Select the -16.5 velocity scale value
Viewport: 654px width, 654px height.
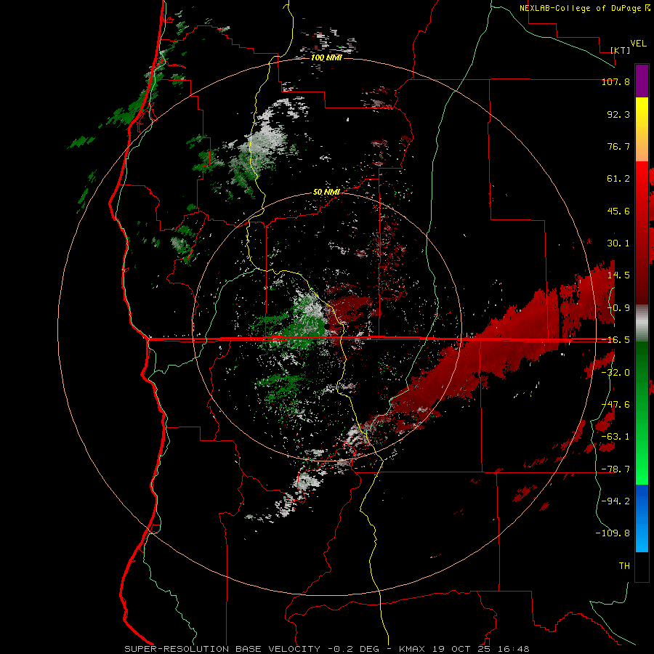point(615,340)
